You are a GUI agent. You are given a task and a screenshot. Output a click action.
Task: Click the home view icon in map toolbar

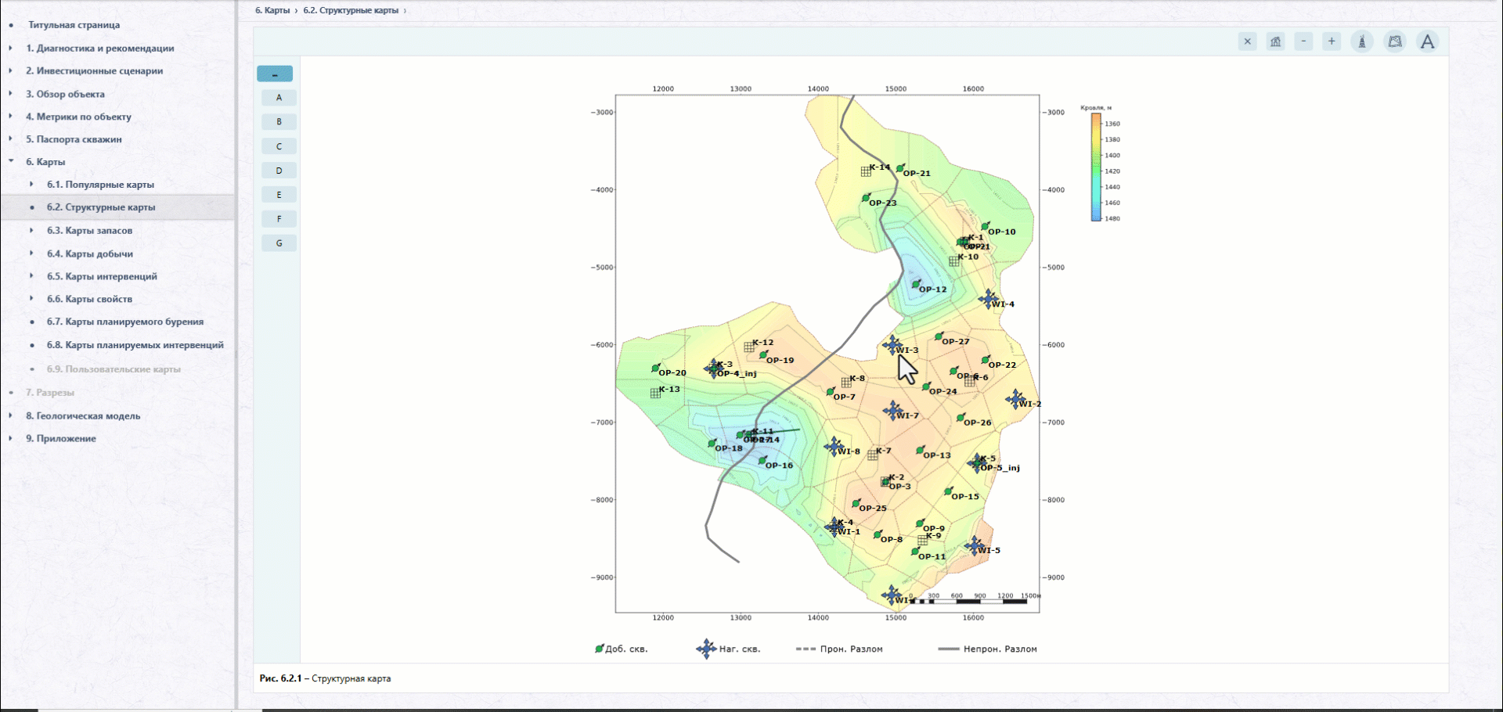pos(1276,41)
